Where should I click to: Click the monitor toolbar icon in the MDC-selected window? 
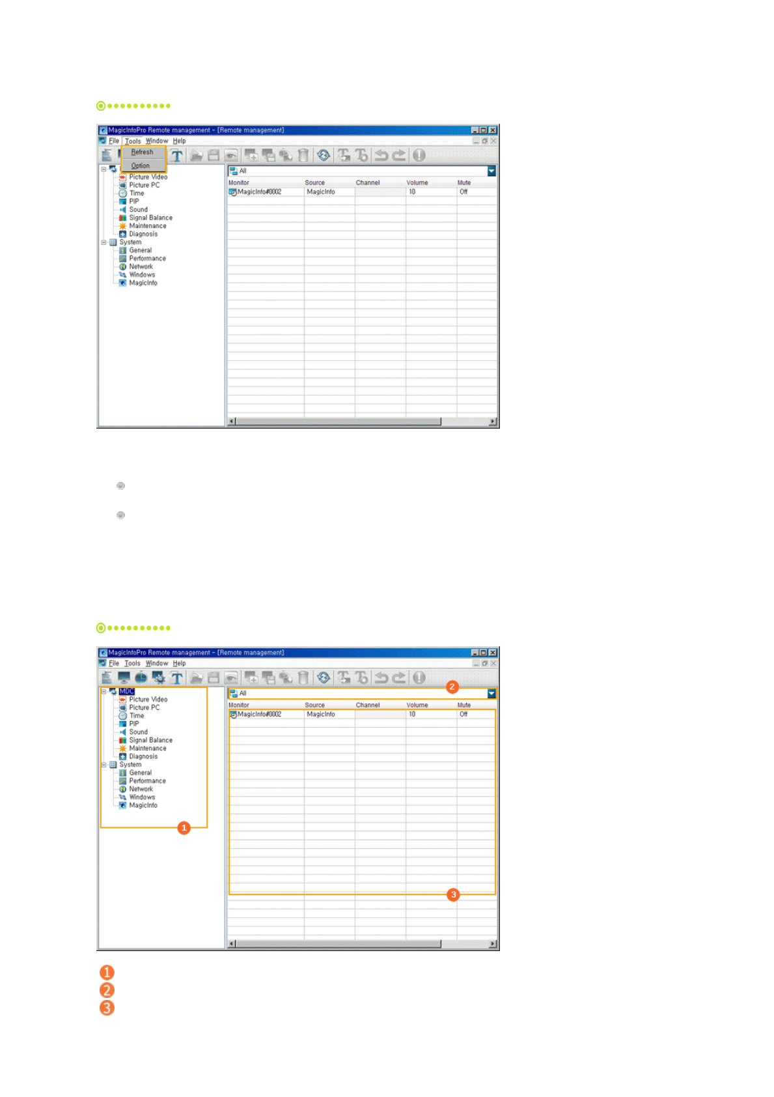(124, 677)
